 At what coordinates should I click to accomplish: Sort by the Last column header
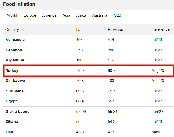point(80,30)
